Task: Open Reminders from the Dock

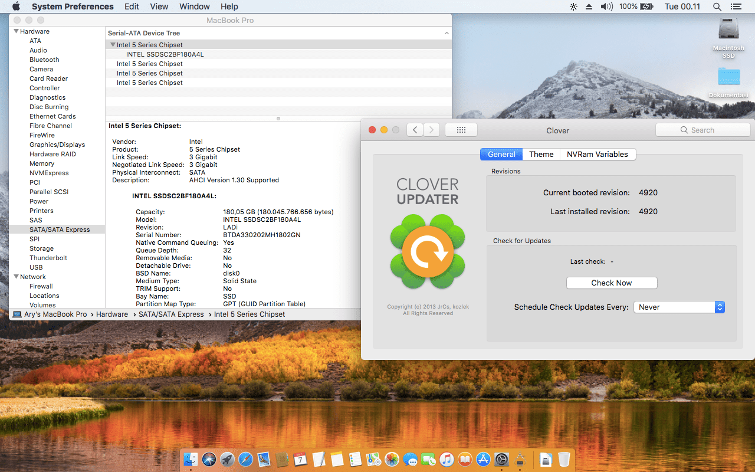Action: click(x=355, y=460)
